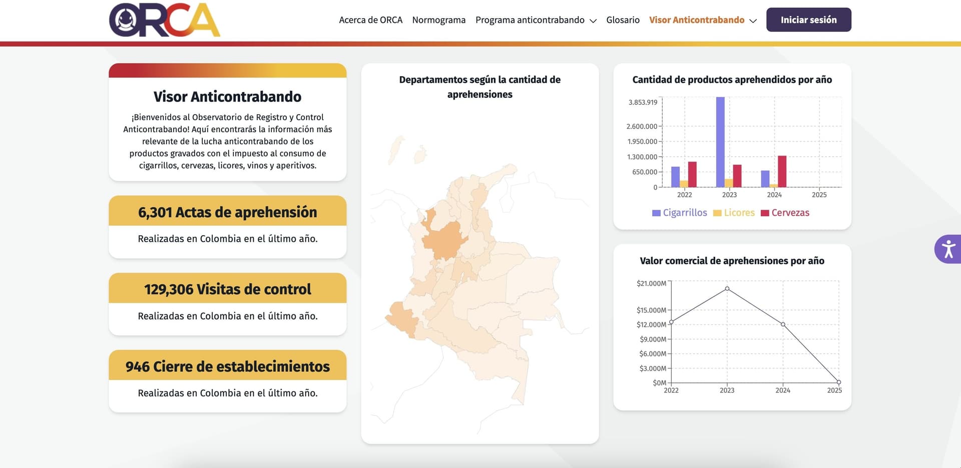
Task: Go to Normograma menu item
Action: [439, 20]
